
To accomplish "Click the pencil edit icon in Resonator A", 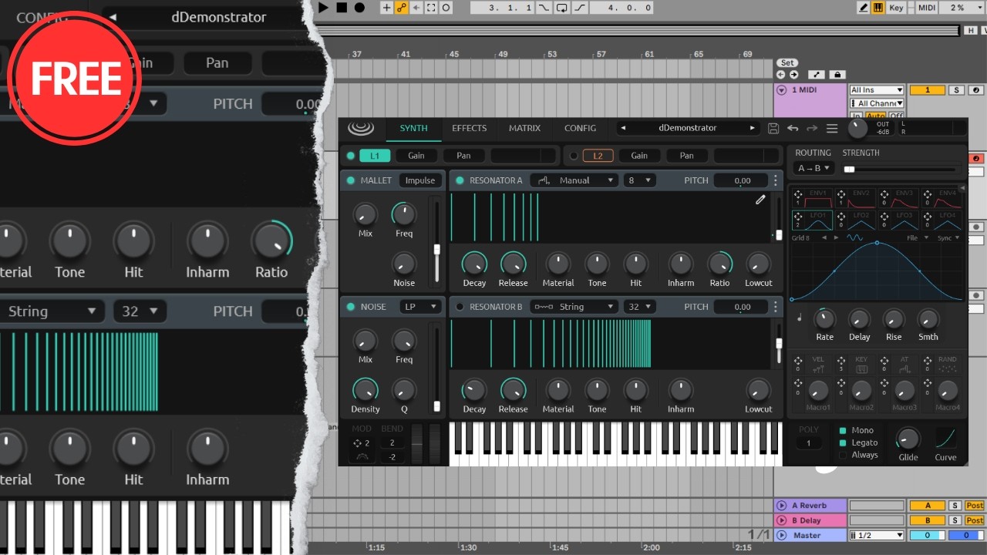I will 760,200.
